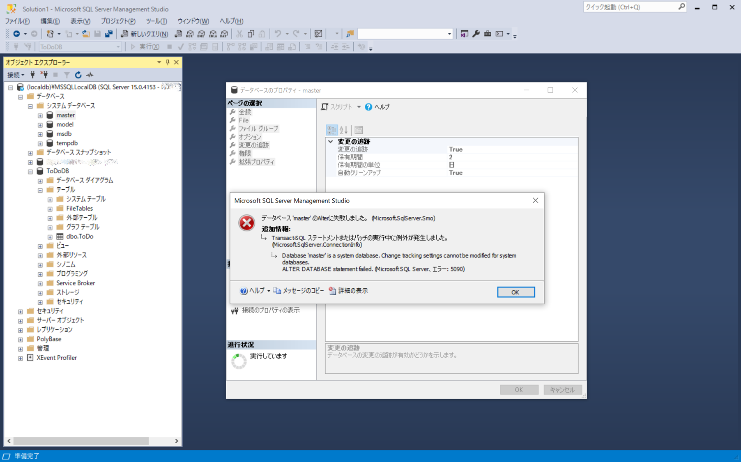Select the ファイル グループ page
The image size is (741, 462).
pos(258,129)
